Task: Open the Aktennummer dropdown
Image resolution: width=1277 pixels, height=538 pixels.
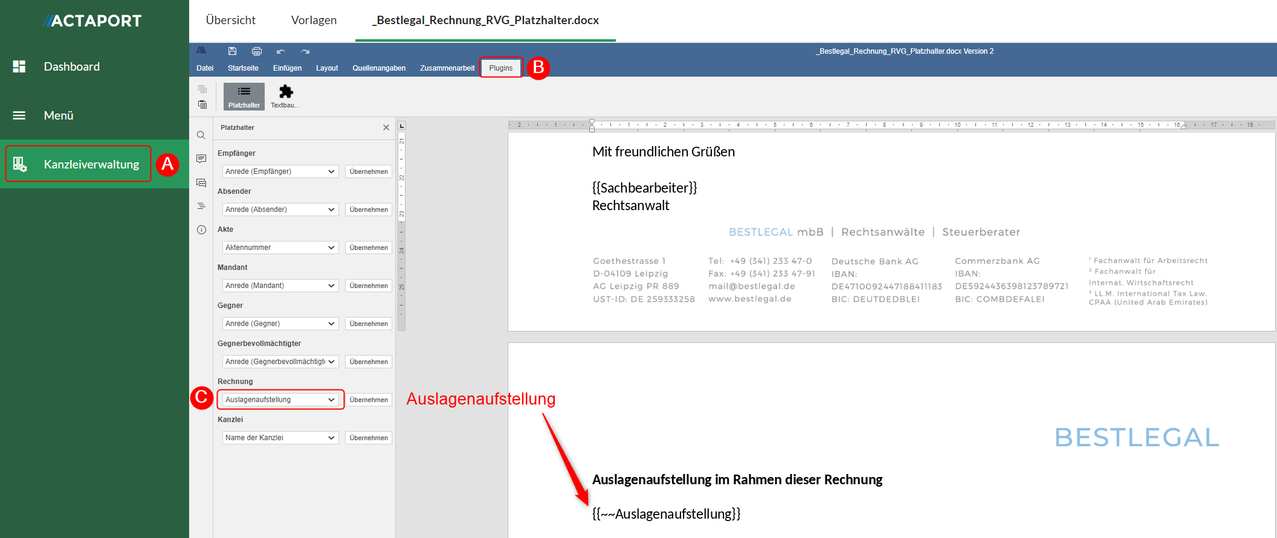Action: [280, 248]
